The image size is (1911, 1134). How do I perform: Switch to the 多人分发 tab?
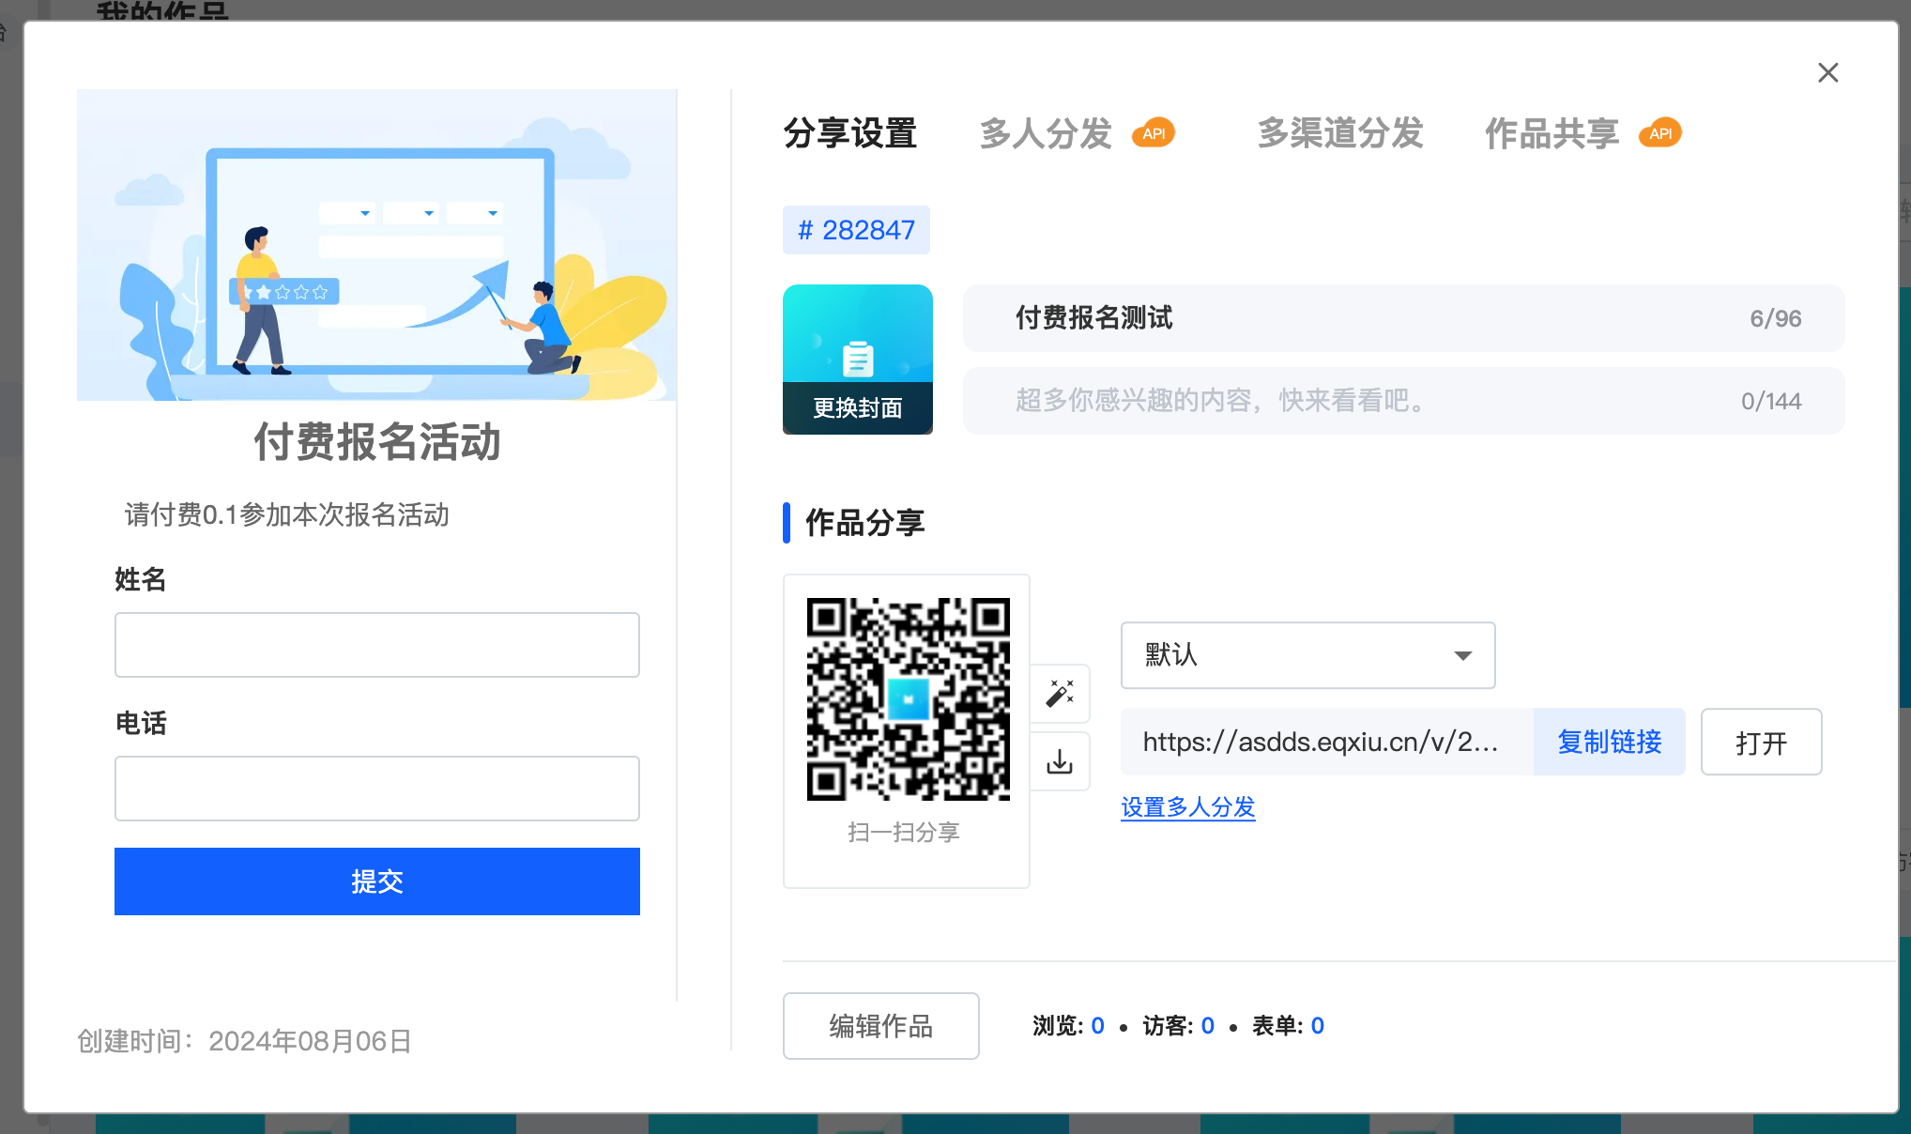tap(1046, 133)
